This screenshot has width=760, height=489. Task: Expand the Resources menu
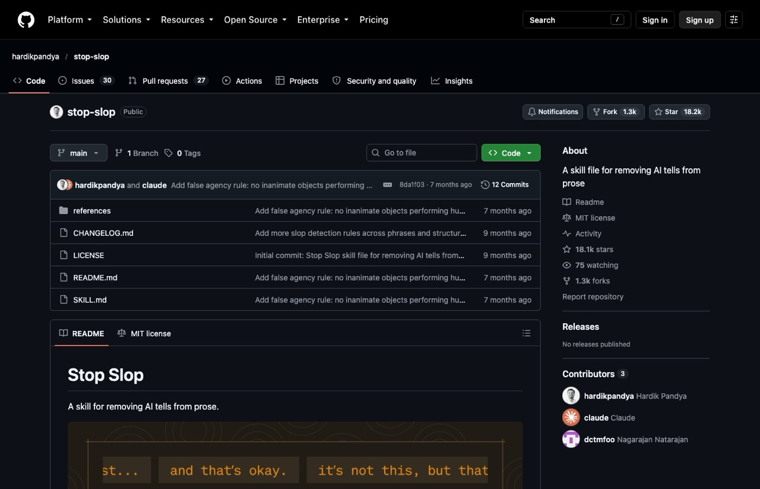pyautogui.click(x=187, y=20)
